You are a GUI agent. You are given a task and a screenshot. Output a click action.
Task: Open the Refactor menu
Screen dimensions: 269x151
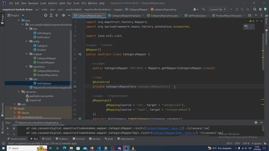pyautogui.click(x=53, y=3)
